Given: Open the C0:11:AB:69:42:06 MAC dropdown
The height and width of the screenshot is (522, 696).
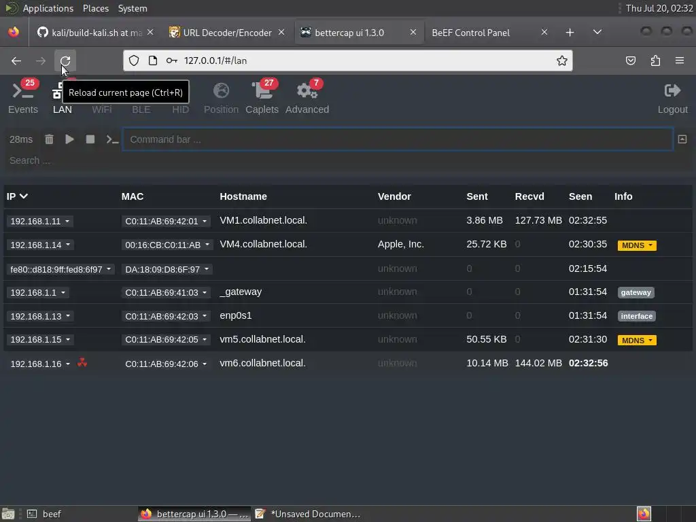Looking at the screenshot, I should [x=166, y=364].
